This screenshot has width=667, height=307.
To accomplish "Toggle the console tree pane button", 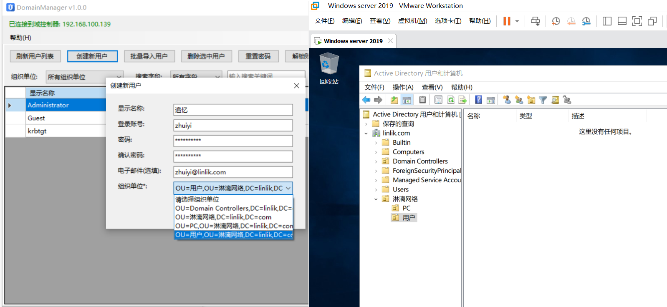I will click(x=407, y=100).
